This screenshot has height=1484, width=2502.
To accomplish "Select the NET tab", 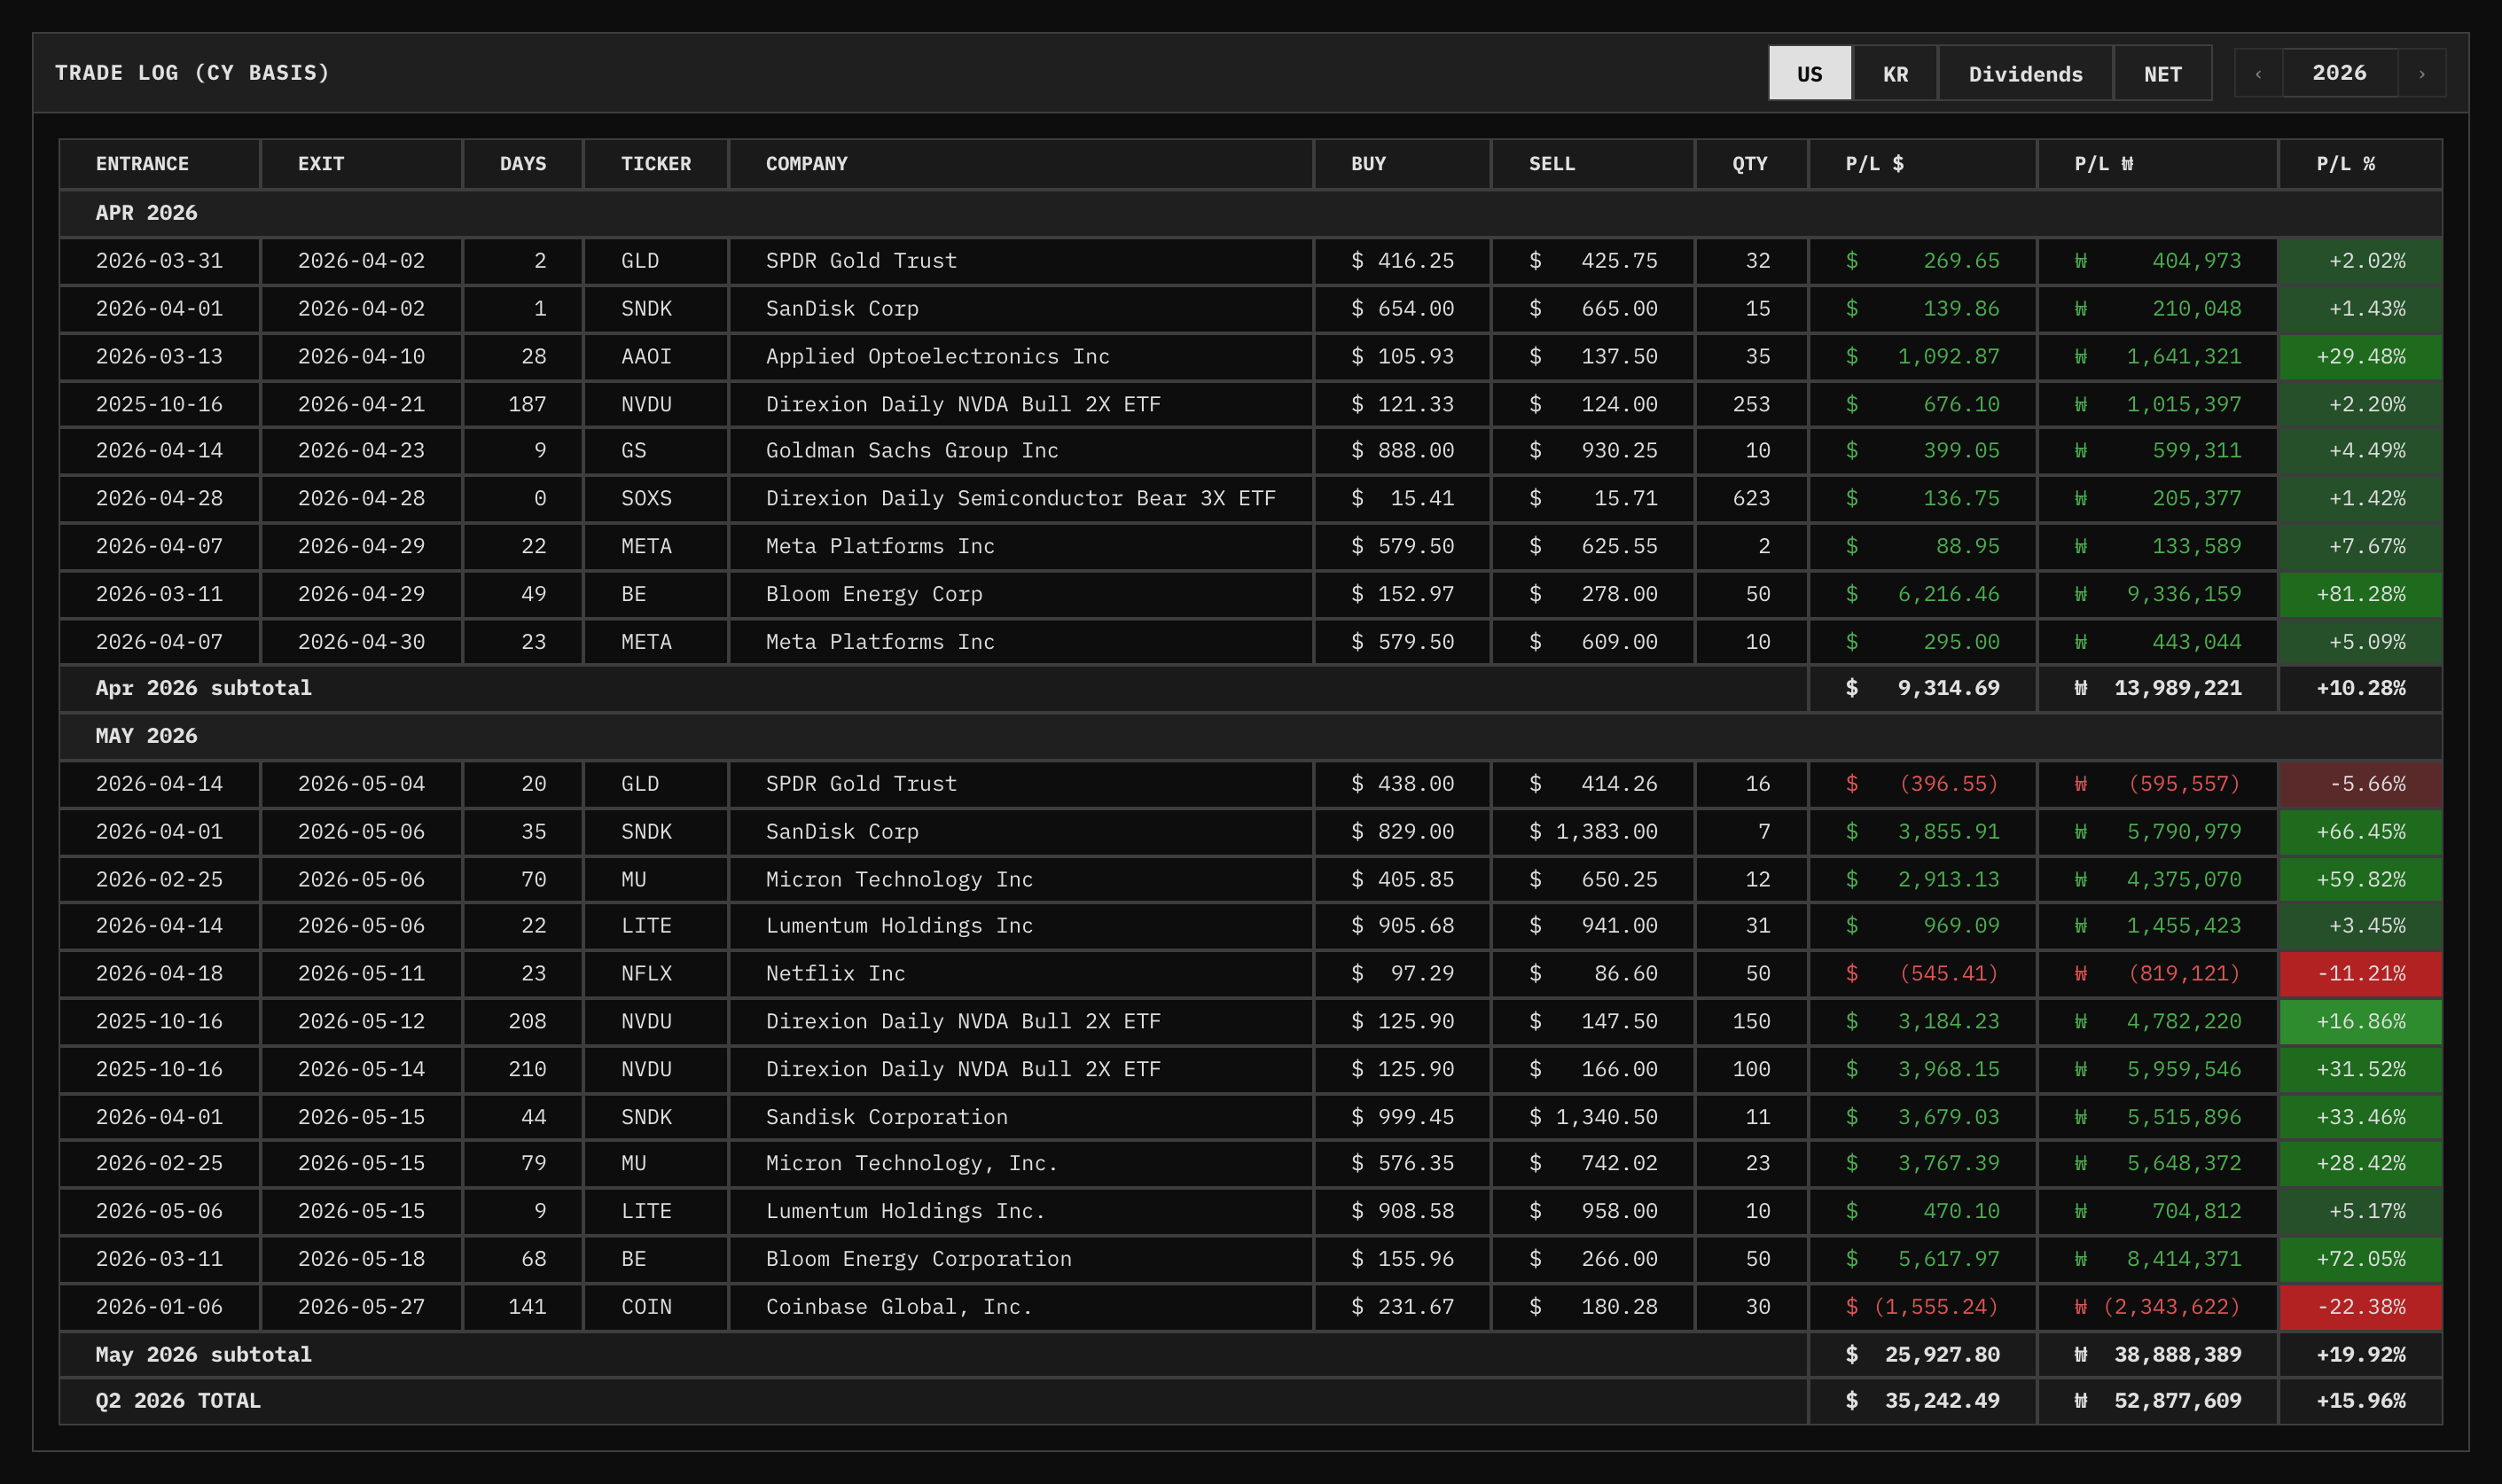I will tap(2162, 73).
